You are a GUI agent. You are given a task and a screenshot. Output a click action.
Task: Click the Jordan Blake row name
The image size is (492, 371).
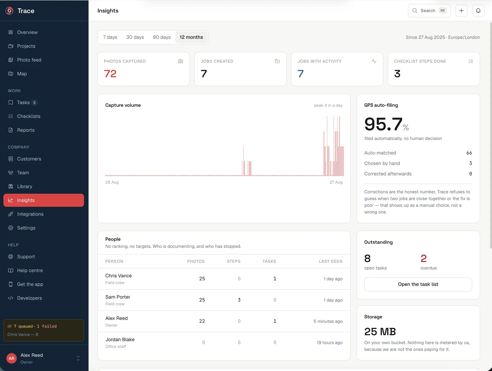[120, 340]
